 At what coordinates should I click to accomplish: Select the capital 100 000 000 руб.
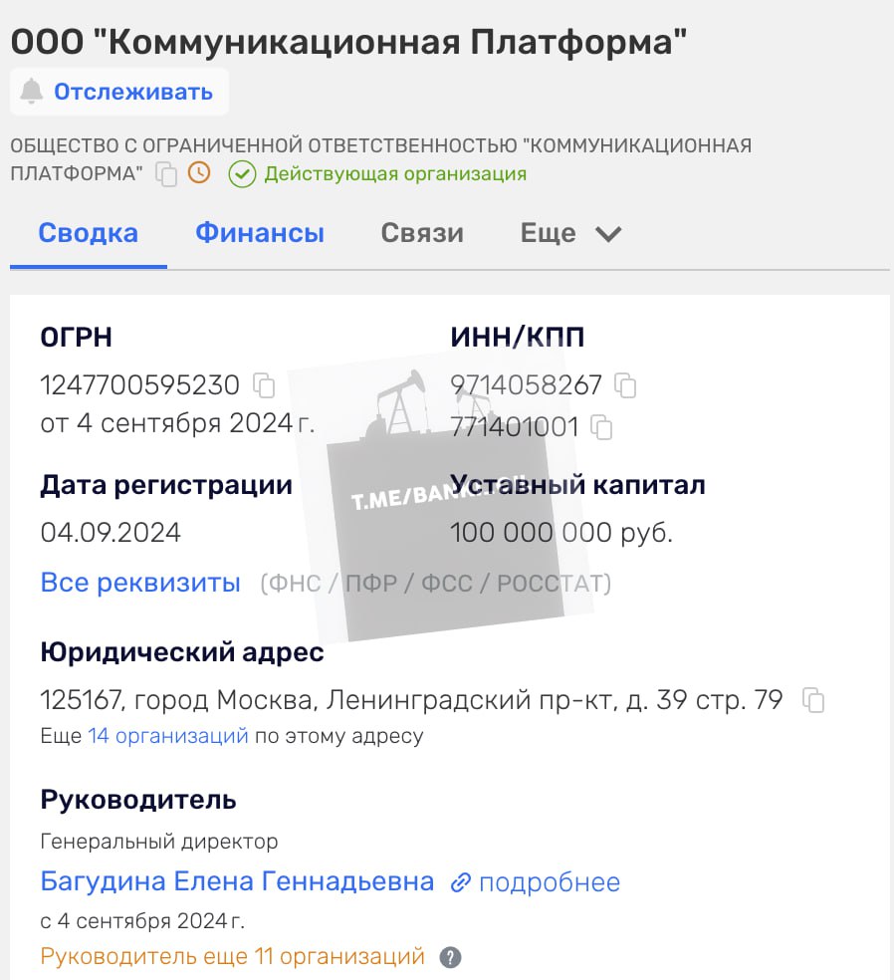(x=561, y=533)
